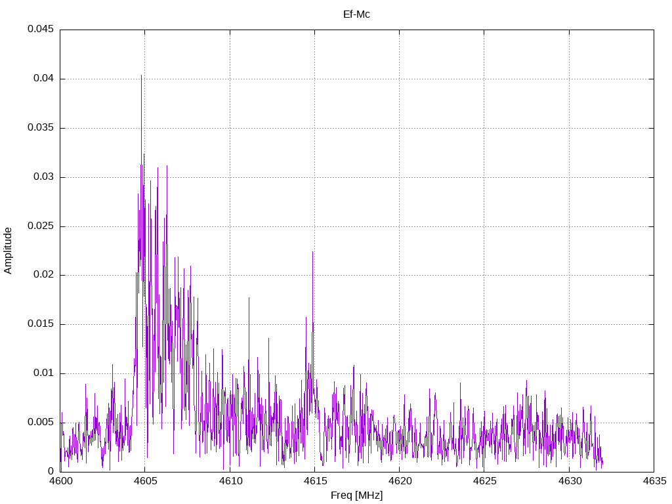The image size is (672, 504).
Task: Click the 4630 x-axis tick label
Action: point(568,481)
